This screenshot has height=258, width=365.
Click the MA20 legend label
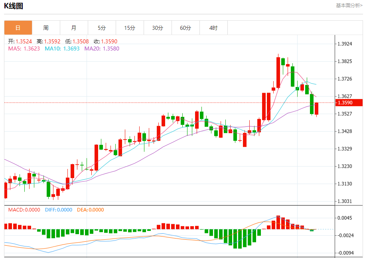tap(102, 48)
